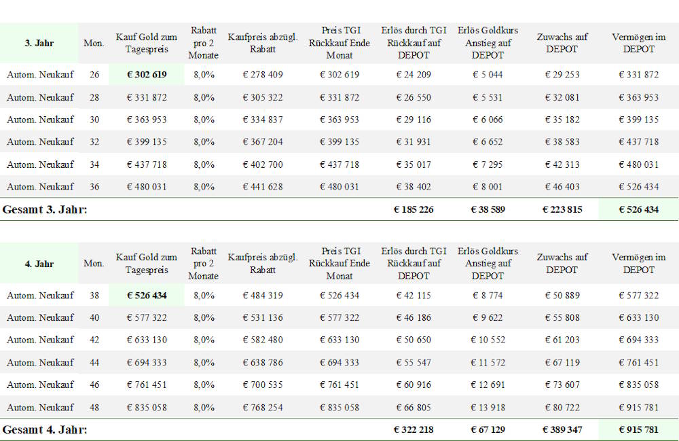This screenshot has height=441, width=679.
Task: Click the € 38 402 TGI proceeds cell
Action: (x=414, y=187)
